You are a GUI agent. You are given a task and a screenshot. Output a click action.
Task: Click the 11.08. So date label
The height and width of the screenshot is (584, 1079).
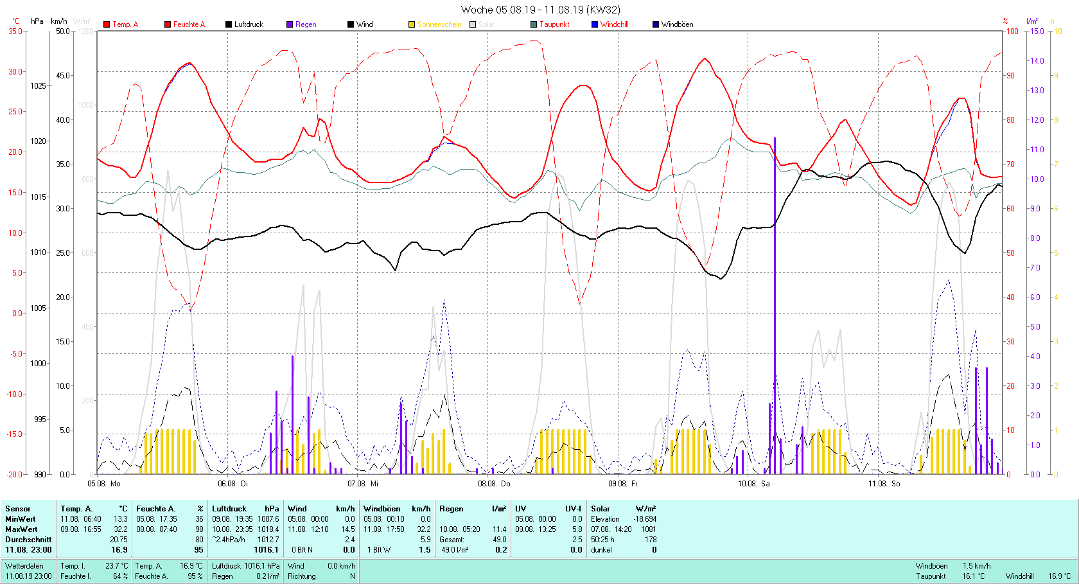pos(884,483)
